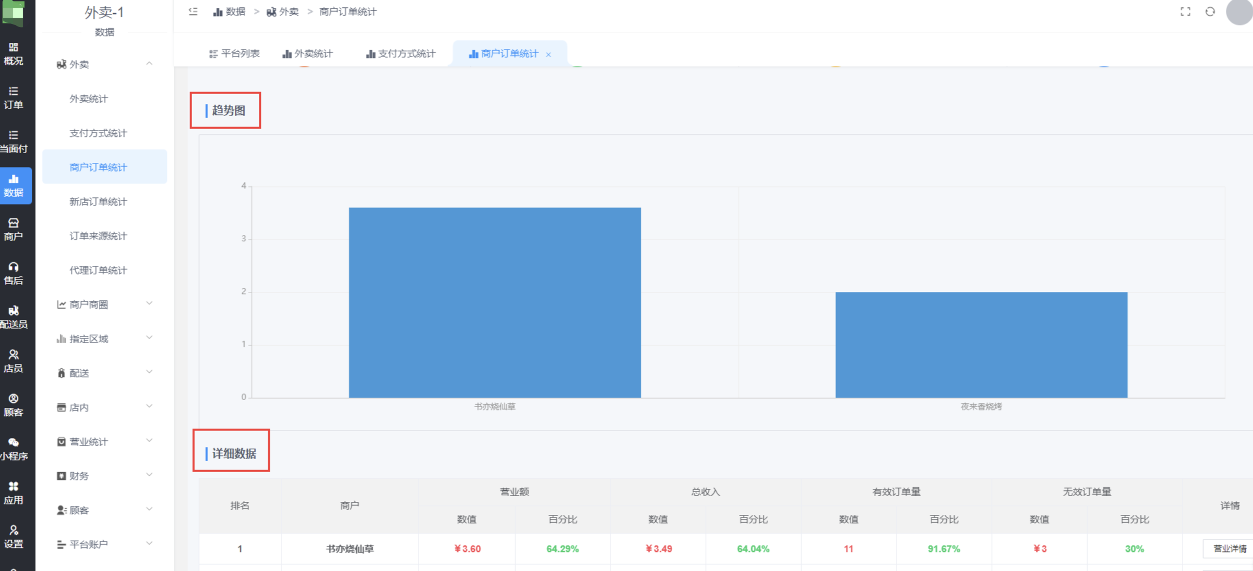Click the 营业额 column header
The width and height of the screenshot is (1253, 571).
coord(514,491)
